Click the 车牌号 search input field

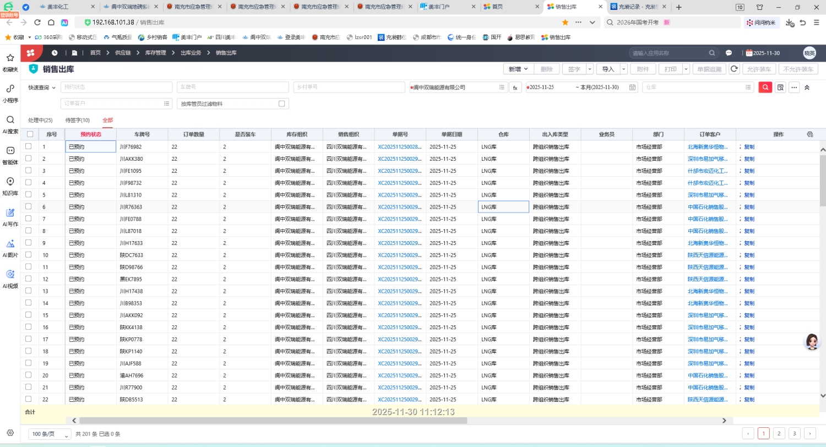[x=232, y=88]
